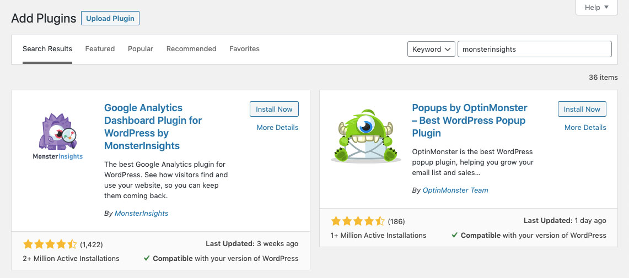Click the OptinMonster compatibility checkmark
The height and width of the screenshot is (278, 629).
click(454, 235)
